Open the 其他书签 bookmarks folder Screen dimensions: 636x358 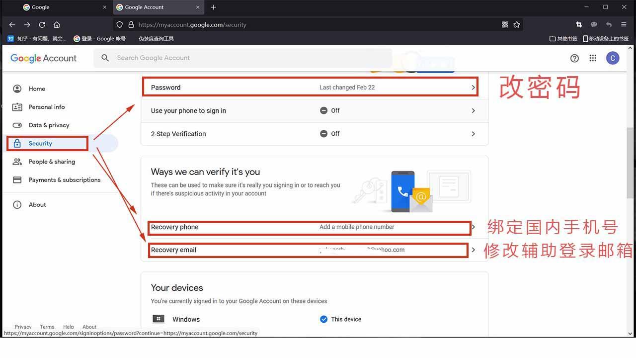coord(563,38)
